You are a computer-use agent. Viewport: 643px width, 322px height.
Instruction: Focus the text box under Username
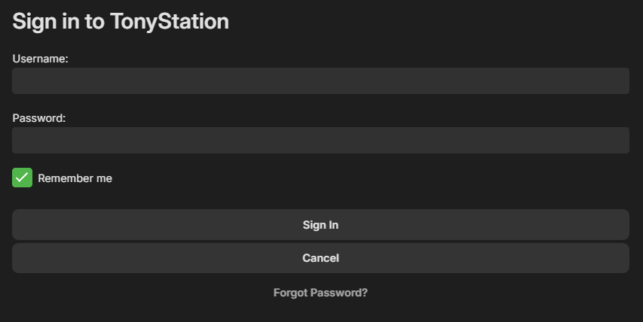320,81
